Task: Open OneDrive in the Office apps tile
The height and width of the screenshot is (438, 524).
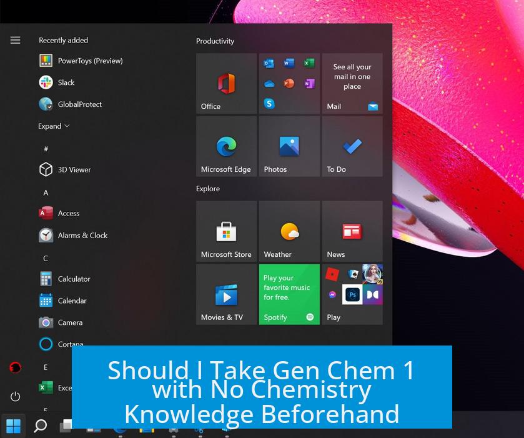Action: coord(269,84)
